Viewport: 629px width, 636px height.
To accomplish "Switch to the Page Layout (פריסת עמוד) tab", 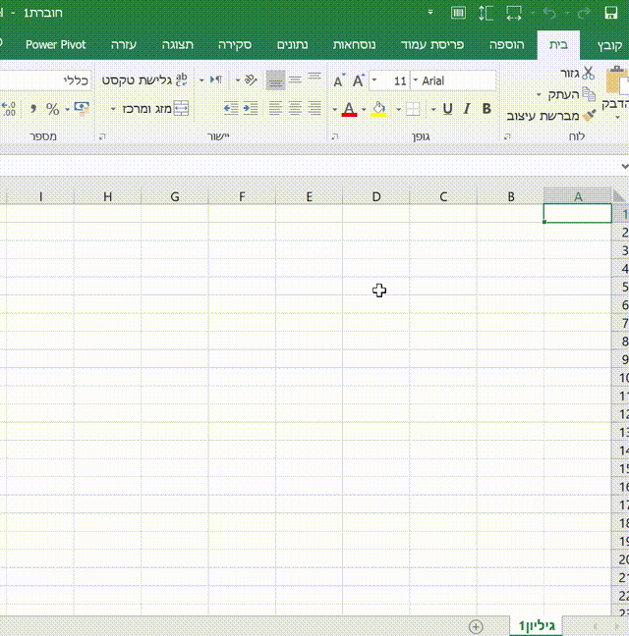I will coord(432,44).
